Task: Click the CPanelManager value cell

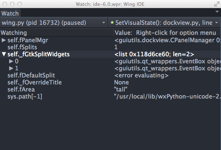Action: tap(167, 40)
